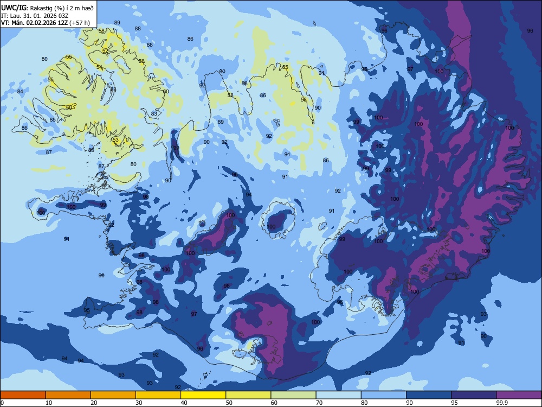Click the 'IT: Lau. 31. 01. 2026 03Z' line
The height and width of the screenshot is (407, 542).
coord(35,16)
